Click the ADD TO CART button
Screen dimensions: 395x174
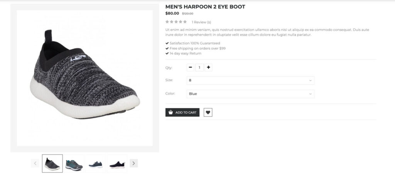point(182,112)
